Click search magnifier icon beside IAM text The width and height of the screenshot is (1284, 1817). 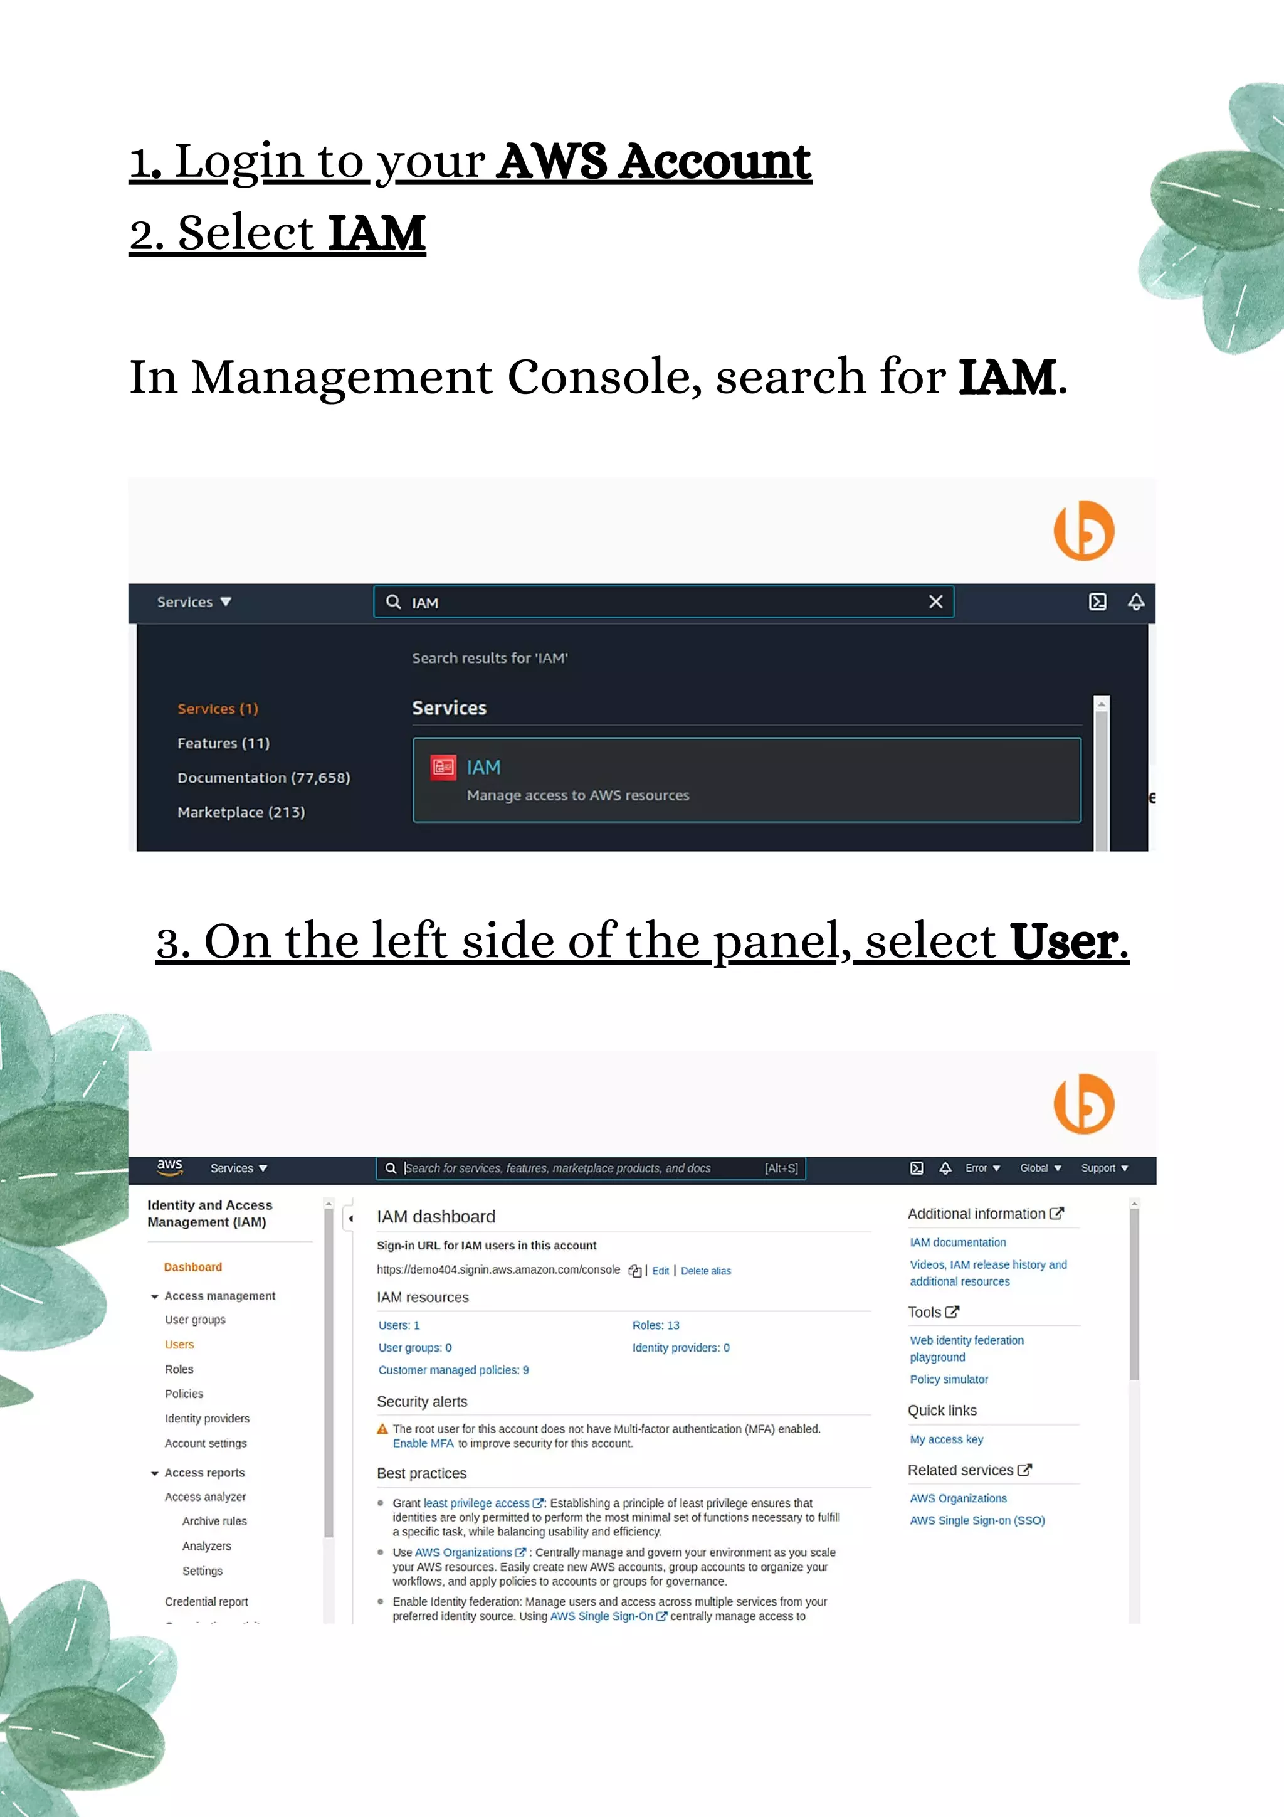click(x=393, y=602)
